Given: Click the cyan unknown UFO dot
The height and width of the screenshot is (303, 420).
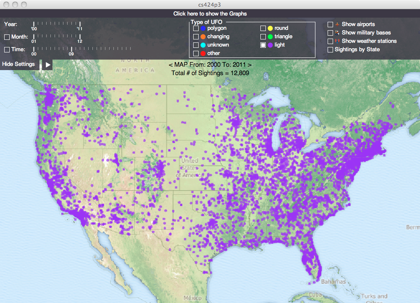Looking at the screenshot, I should point(203,45).
